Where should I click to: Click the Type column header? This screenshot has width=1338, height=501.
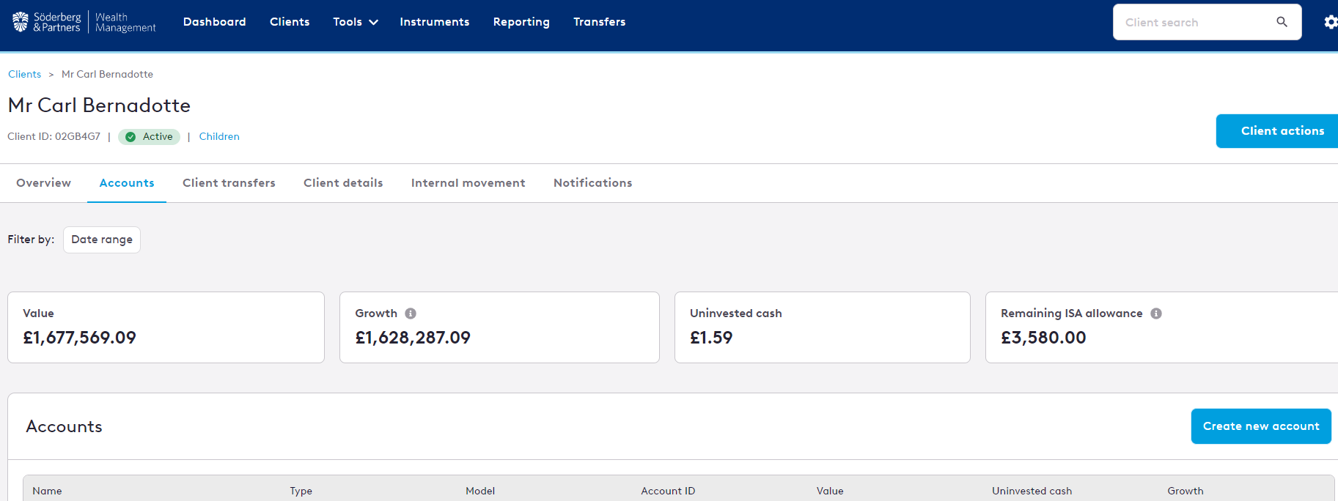click(x=301, y=491)
